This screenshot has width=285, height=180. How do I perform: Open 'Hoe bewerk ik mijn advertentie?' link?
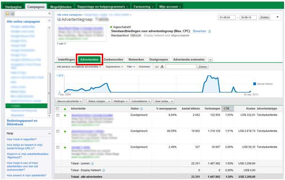tap(26, 175)
